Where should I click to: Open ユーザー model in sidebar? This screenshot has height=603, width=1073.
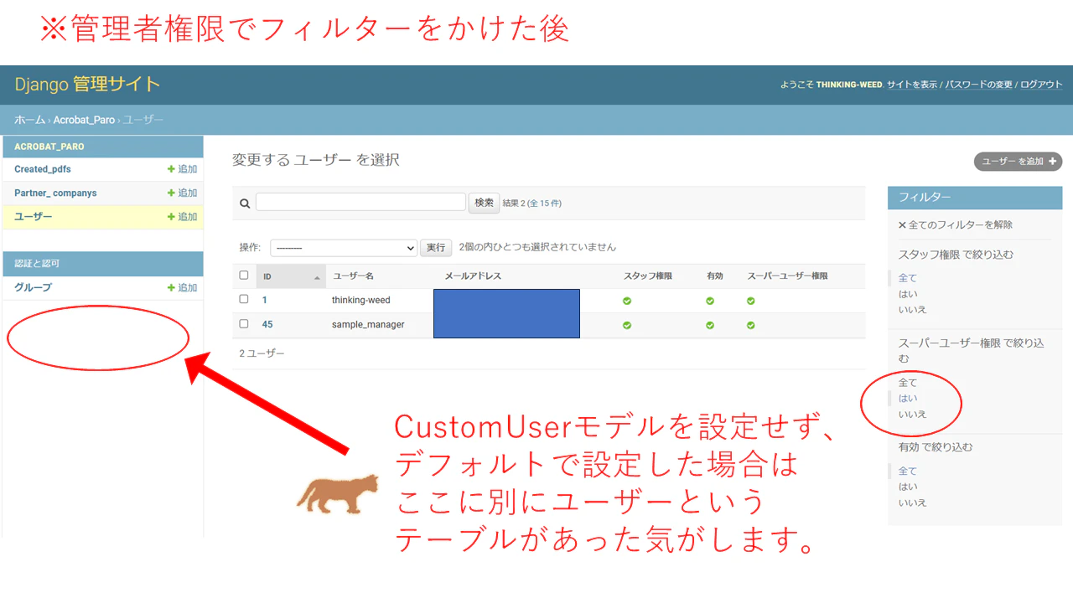tap(34, 217)
